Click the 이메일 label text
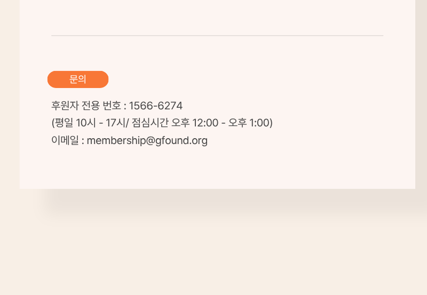The height and width of the screenshot is (295, 427). tap(65, 140)
